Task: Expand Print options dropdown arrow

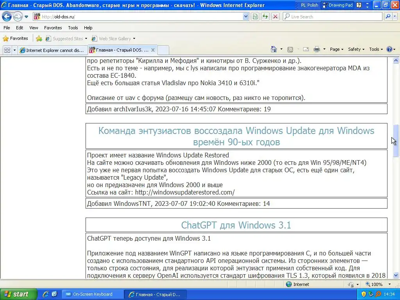Action: pyautogui.click(x=324, y=49)
